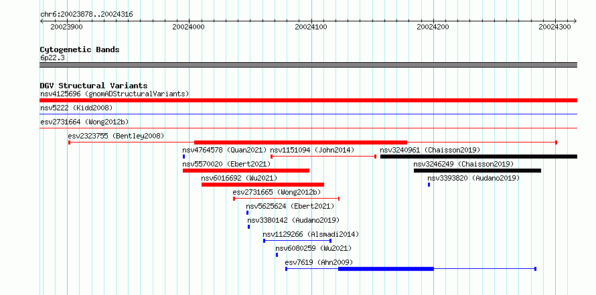Select the thick red nsv4125696 variant bar
This screenshot has width=596, height=295.
click(x=308, y=100)
